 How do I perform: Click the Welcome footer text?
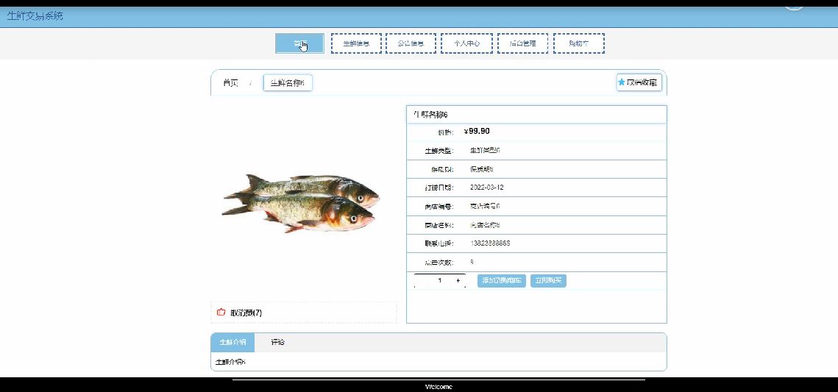(x=438, y=387)
